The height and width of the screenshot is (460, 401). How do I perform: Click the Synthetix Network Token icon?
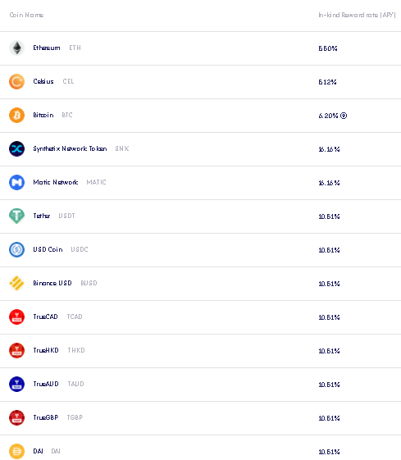coord(16,148)
